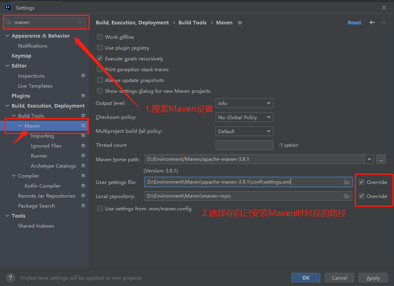This screenshot has width=394, height=286.
Task: Collapse the Build Tools node
Action: pyautogui.click(x=14, y=116)
